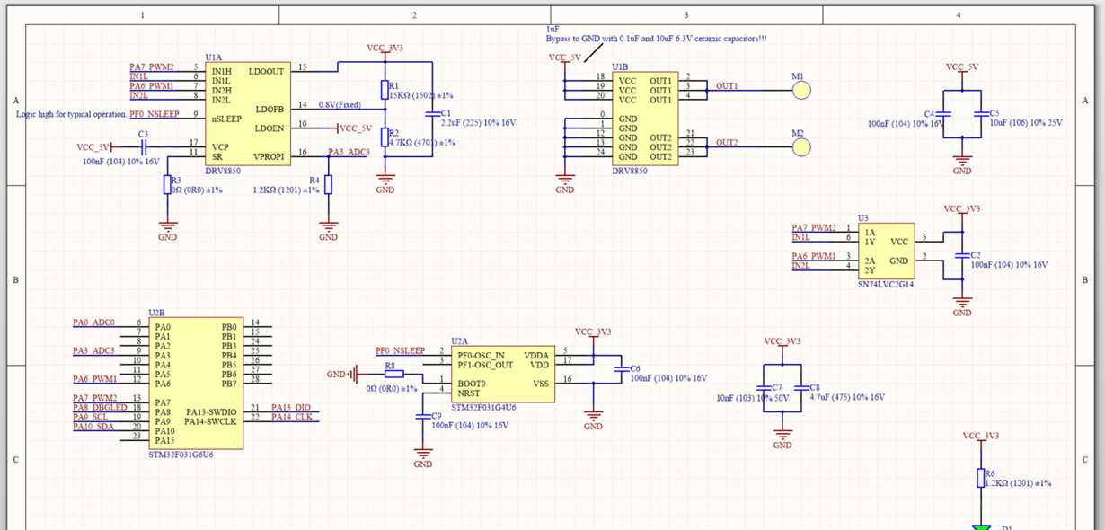Viewport: 1105px width, 530px height.
Task: Select the C4 capacitor designator
Action: (931, 114)
